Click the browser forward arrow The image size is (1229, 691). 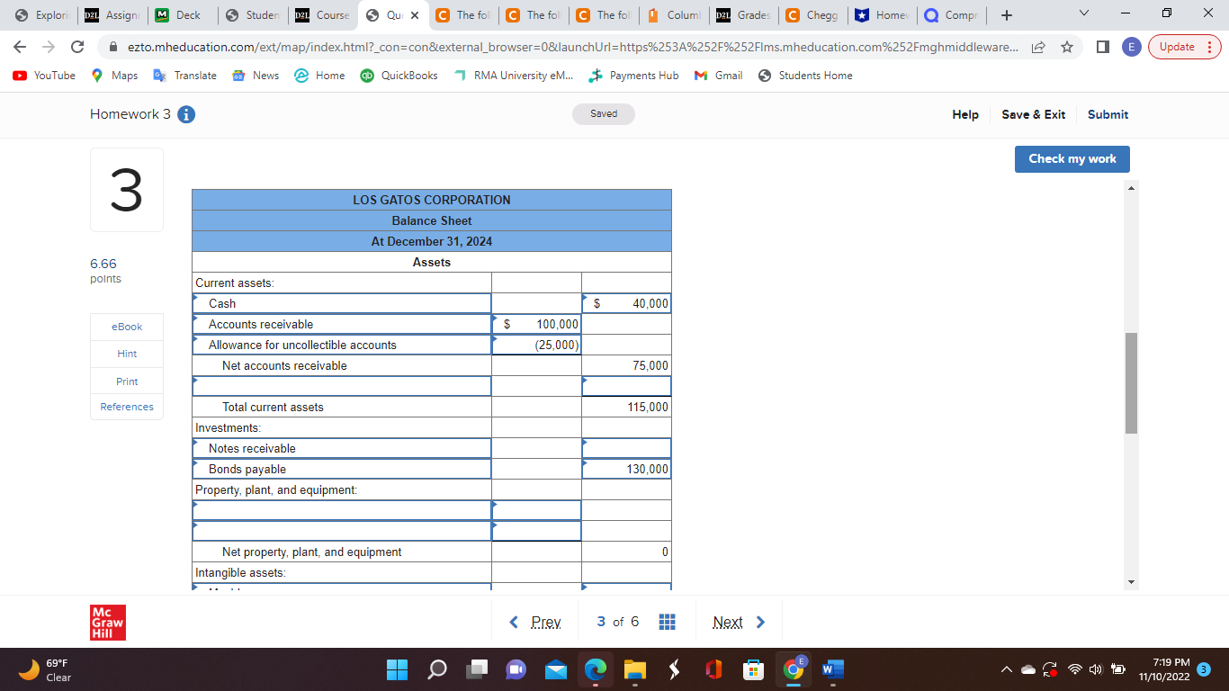(x=49, y=47)
